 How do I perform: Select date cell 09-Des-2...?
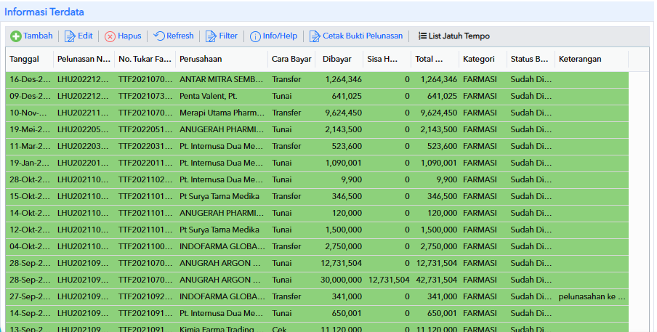29,96
